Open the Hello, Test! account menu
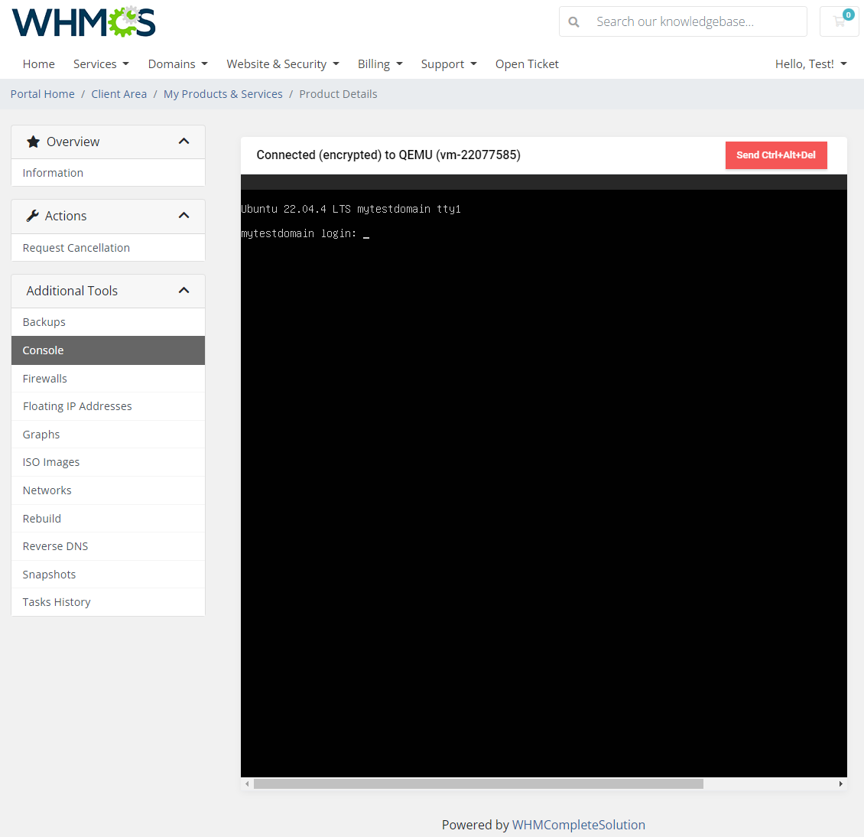The width and height of the screenshot is (864, 837). (810, 64)
